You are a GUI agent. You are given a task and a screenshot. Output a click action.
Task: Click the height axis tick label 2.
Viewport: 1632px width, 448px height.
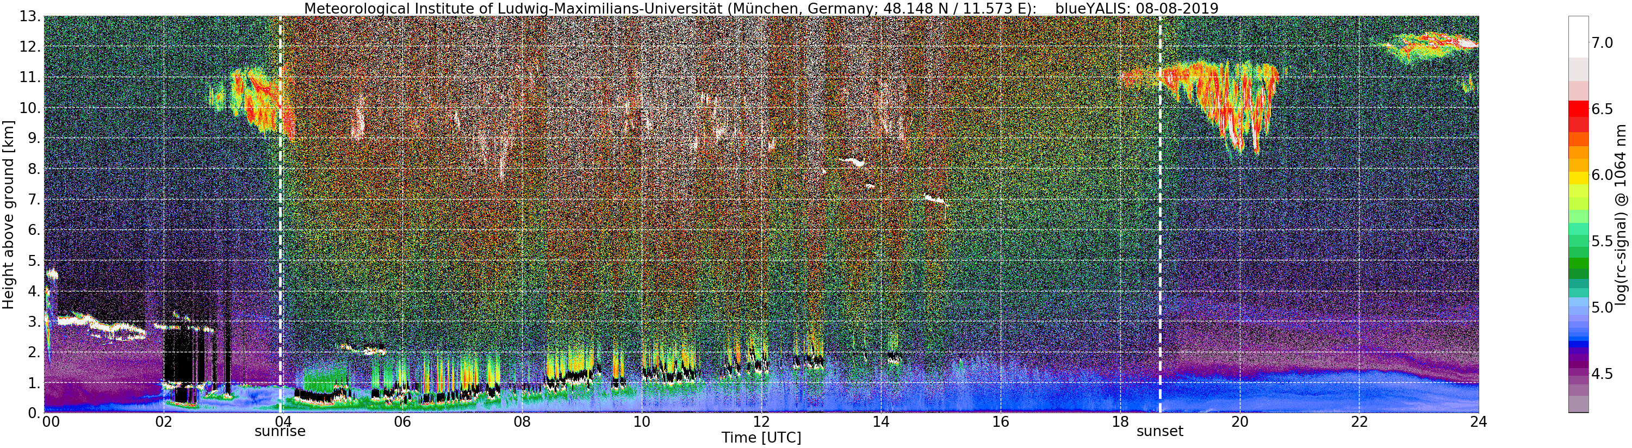[34, 352]
